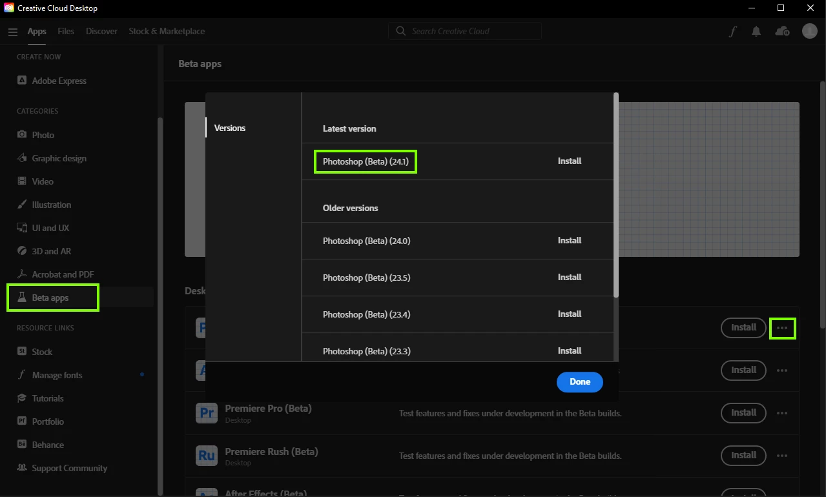826x497 pixels.
Task: Click Latest version heading
Action: pos(349,128)
